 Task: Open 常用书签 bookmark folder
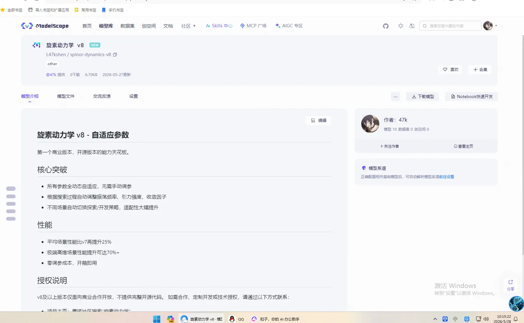[x=85, y=10]
